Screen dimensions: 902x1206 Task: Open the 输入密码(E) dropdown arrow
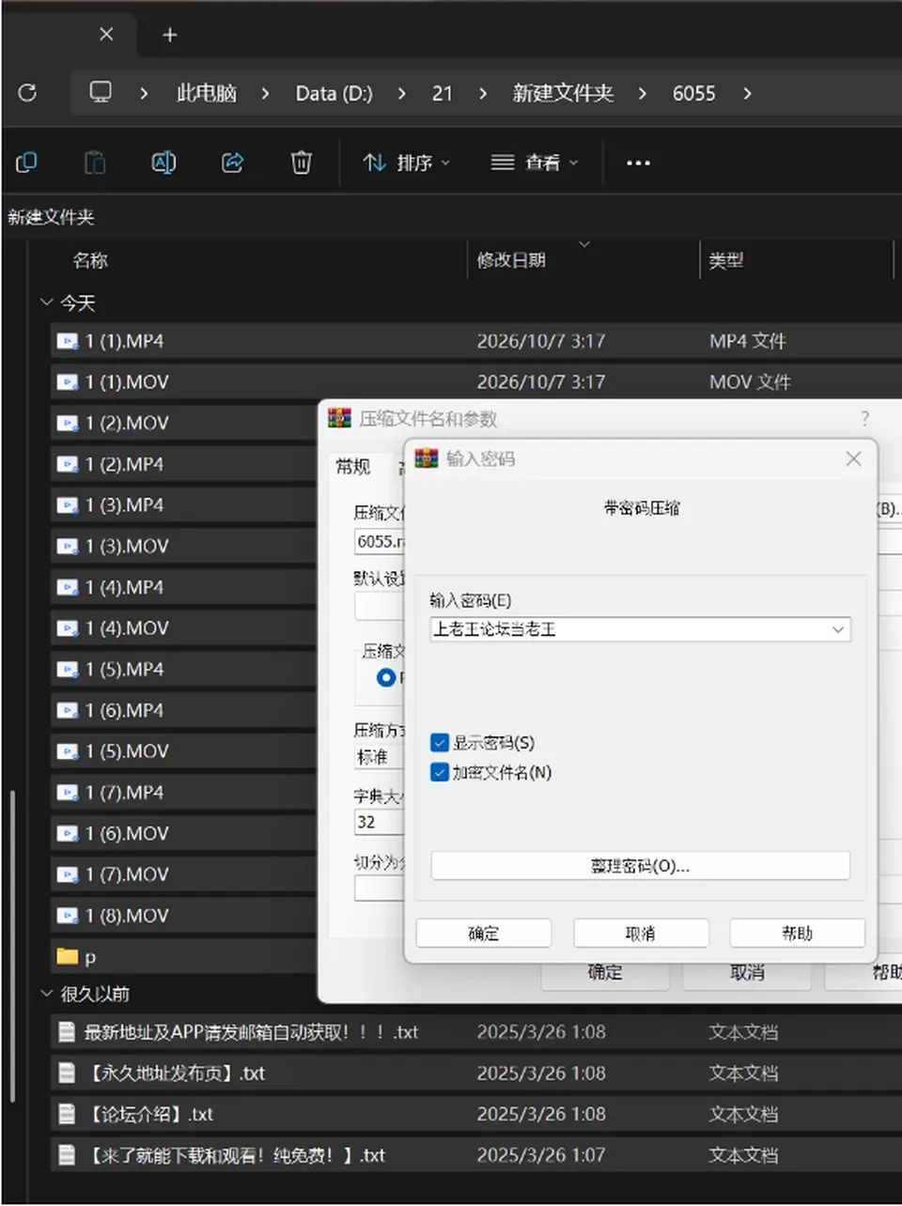point(838,629)
